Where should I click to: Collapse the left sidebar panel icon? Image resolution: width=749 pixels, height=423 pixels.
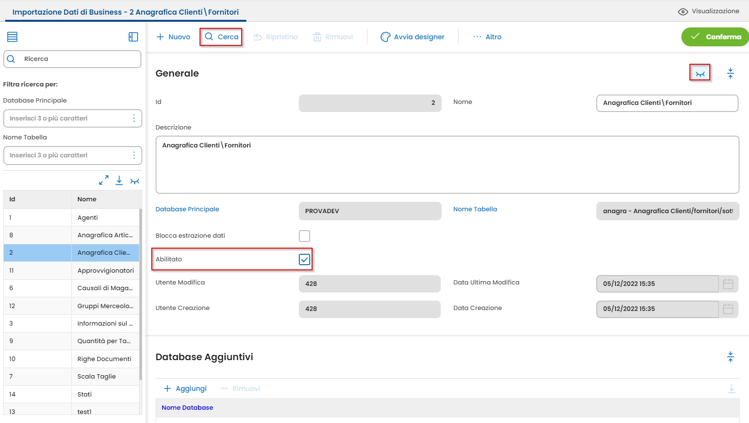[x=133, y=37]
